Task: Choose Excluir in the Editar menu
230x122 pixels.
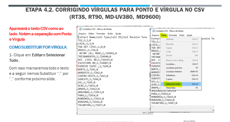Action: click(181, 55)
